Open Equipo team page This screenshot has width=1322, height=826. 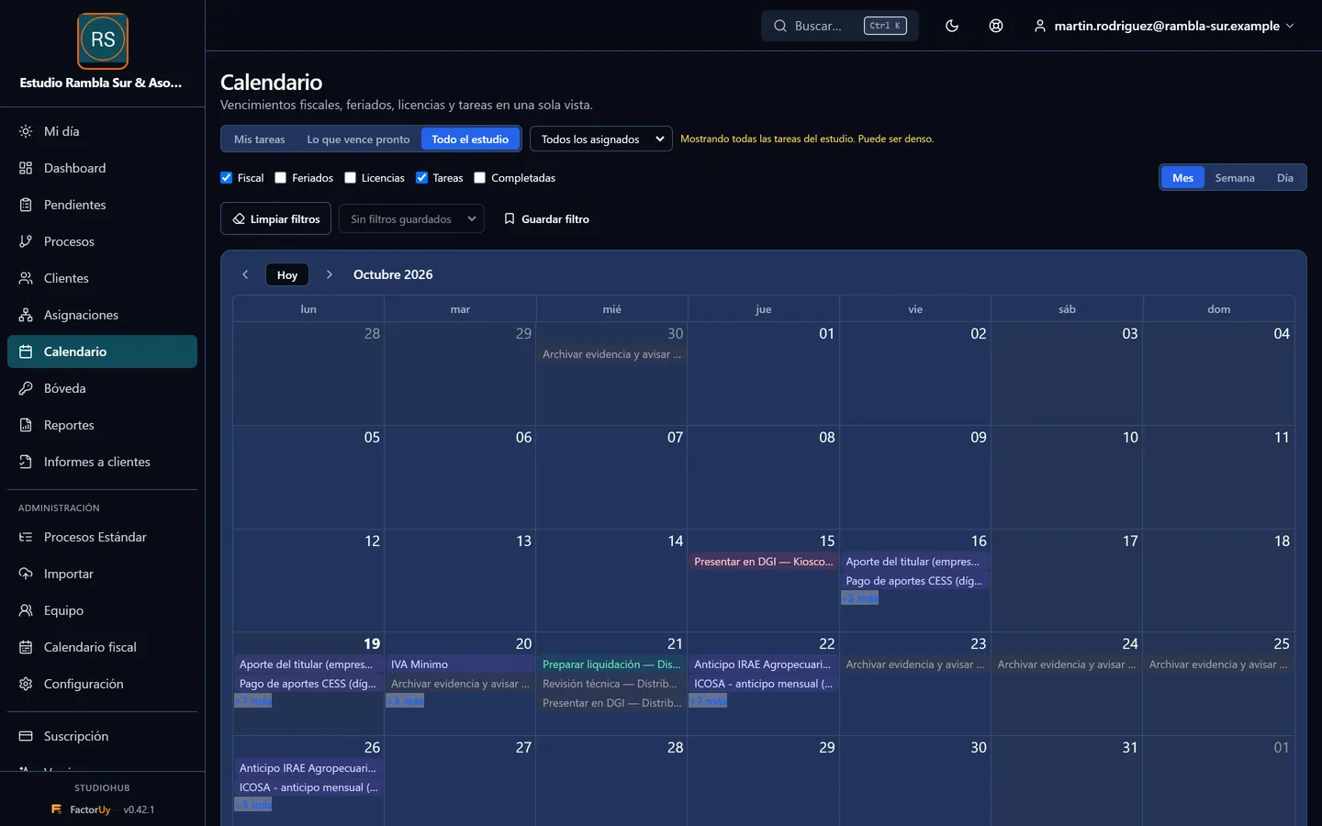click(102, 610)
